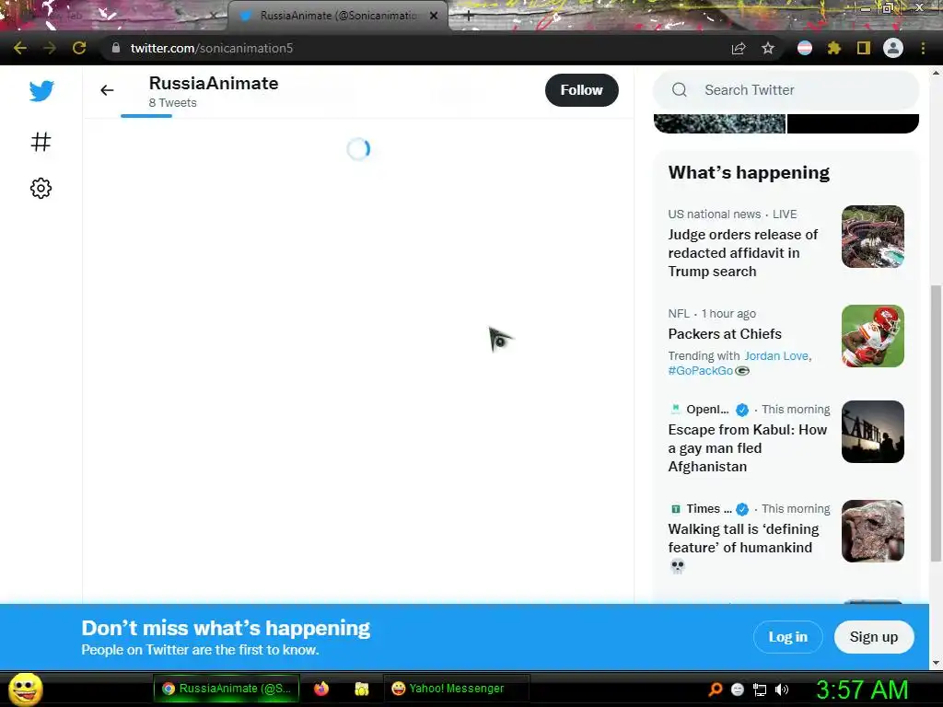Click the tray white smiley face icon

click(738, 690)
